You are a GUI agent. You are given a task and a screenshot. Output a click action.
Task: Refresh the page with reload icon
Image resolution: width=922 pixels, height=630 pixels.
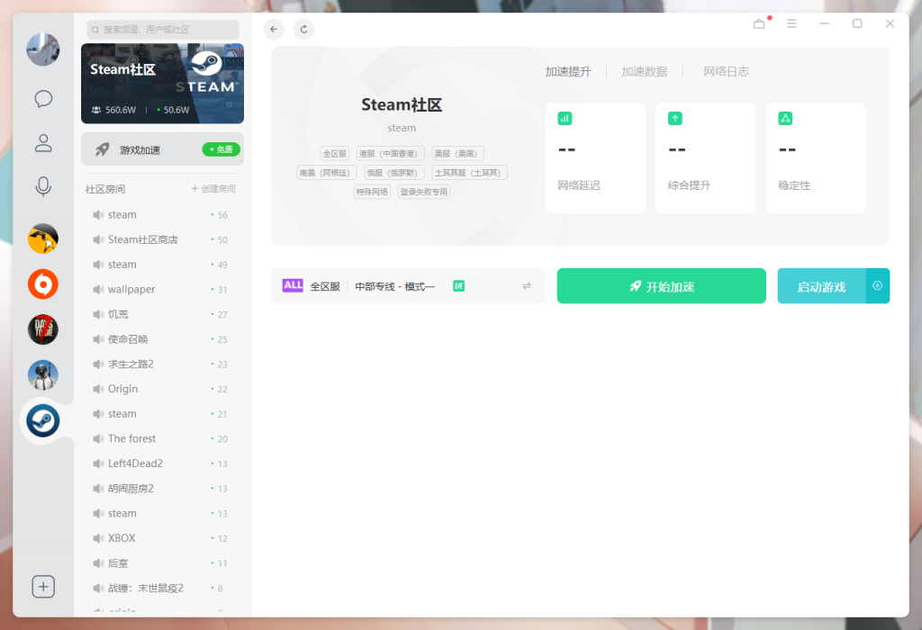click(303, 29)
